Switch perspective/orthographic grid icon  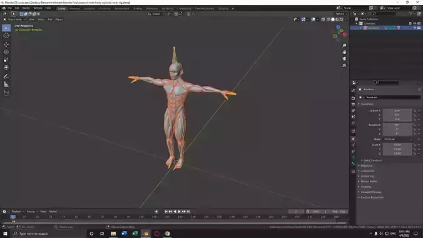click(344, 65)
